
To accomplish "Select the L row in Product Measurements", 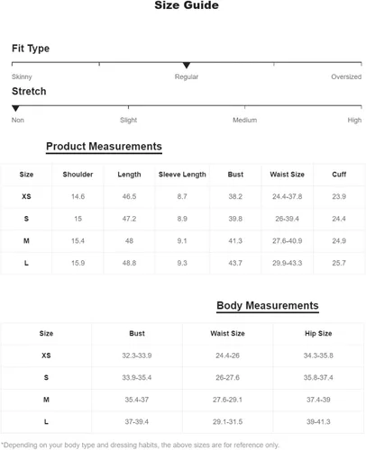I will [183, 263].
